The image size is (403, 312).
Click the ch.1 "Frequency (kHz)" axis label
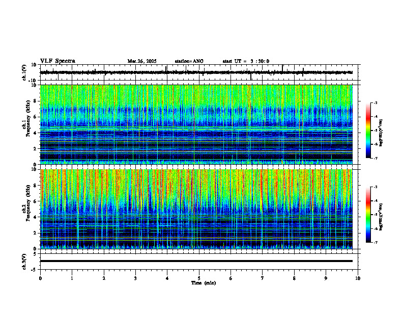pos(28,118)
